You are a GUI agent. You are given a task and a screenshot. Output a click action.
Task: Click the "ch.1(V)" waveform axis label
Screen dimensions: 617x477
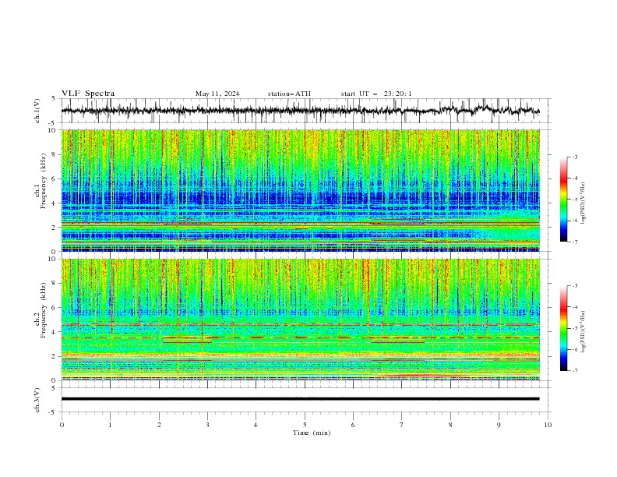coord(37,111)
